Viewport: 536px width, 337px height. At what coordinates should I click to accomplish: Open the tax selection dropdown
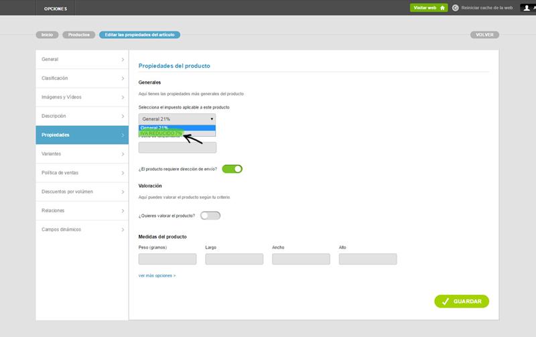point(177,119)
